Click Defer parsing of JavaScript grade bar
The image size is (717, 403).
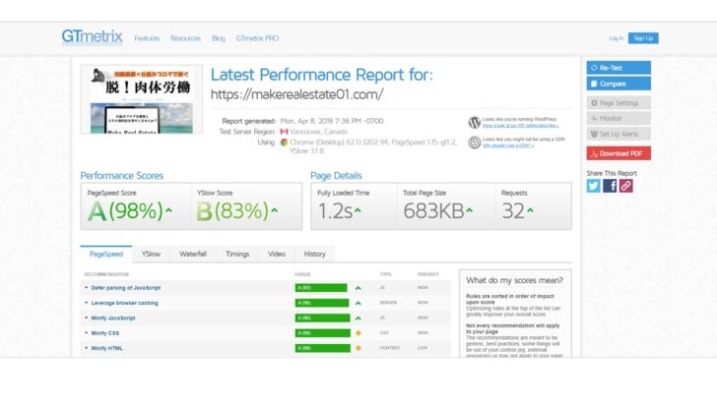tap(321, 288)
